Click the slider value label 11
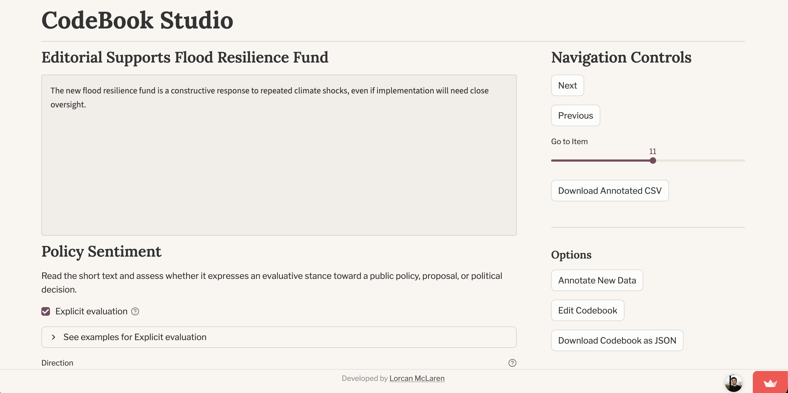This screenshot has width=788, height=393. tap(652, 151)
